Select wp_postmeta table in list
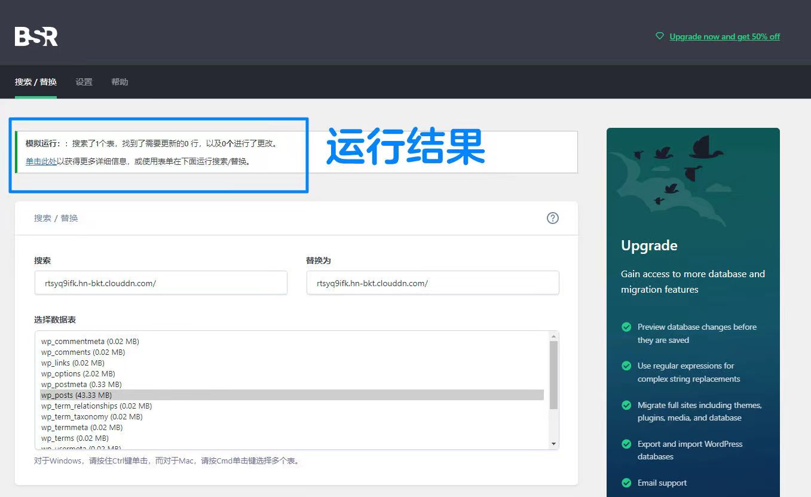 tap(81, 384)
